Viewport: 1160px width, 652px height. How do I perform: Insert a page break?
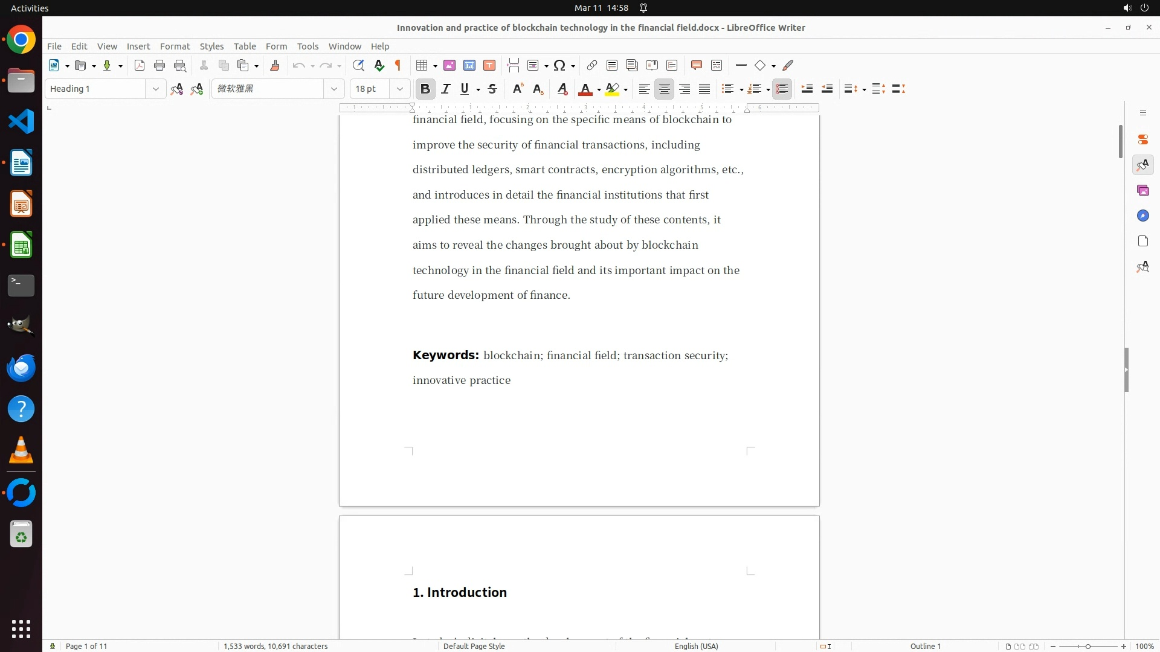[514, 66]
